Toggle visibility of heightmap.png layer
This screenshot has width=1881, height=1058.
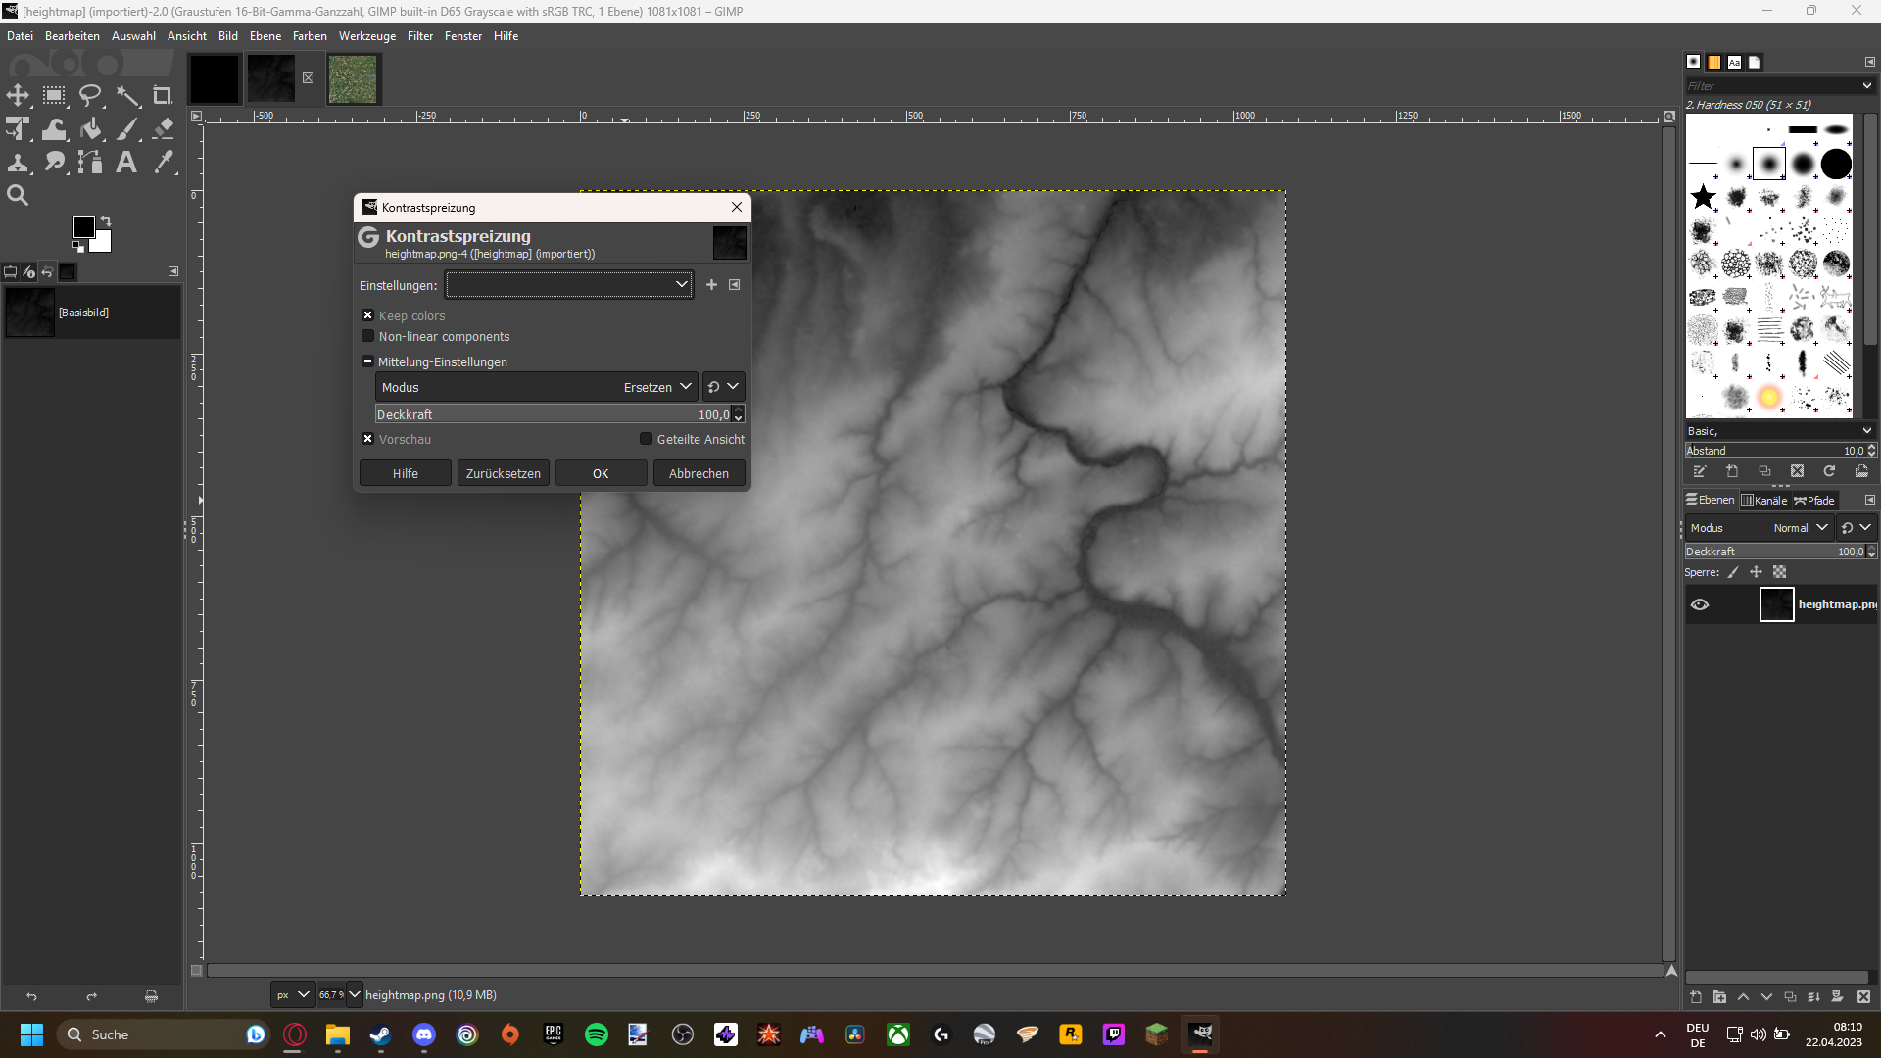(x=1700, y=604)
